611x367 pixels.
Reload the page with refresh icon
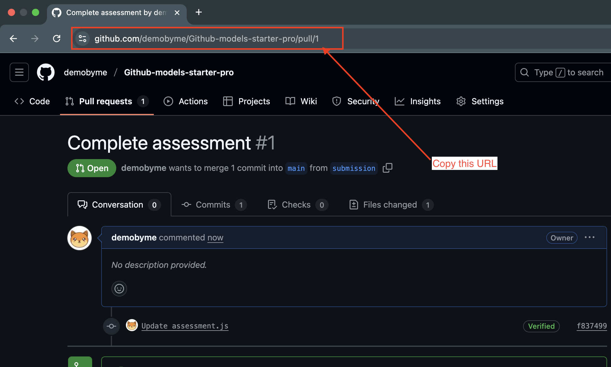[x=57, y=39]
